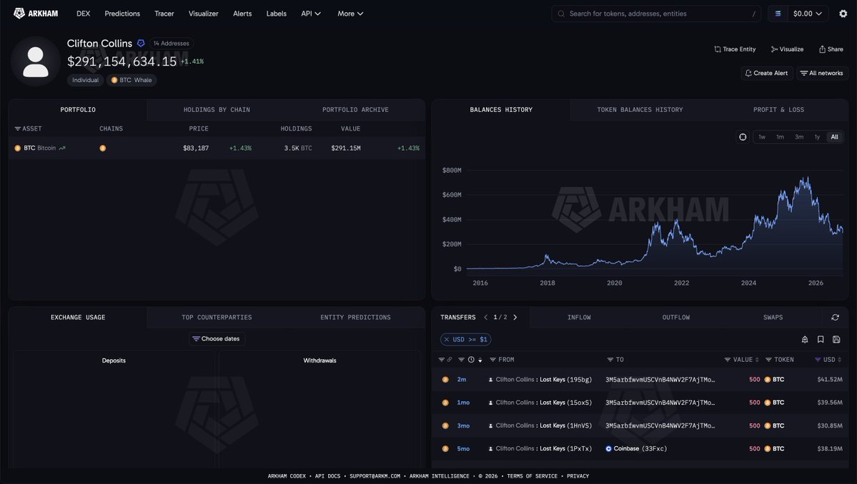Remove the USD >= $1 filter chip
This screenshot has width=857, height=484.
[447, 339]
